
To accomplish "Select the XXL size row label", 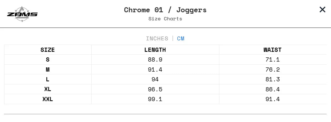I will pyautogui.click(x=47, y=99).
